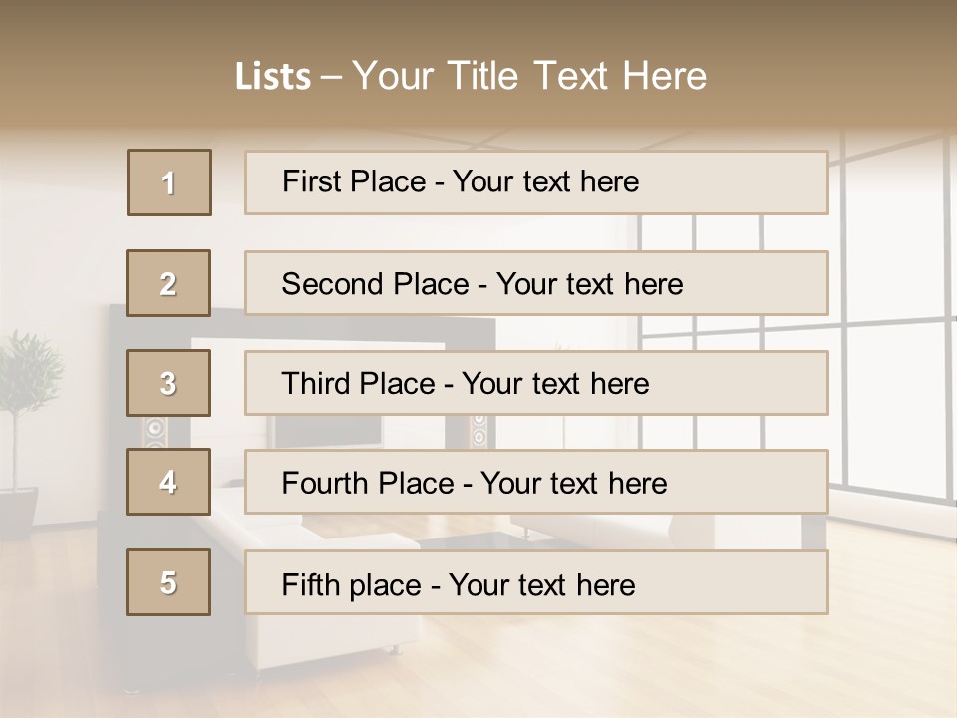Click the number 3 box
Image resolution: width=957 pixels, height=718 pixels.
coord(168,383)
